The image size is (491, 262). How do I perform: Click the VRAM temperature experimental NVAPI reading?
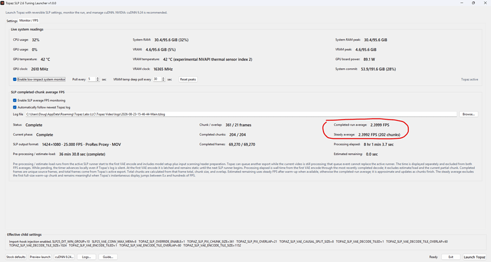click(207, 59)
